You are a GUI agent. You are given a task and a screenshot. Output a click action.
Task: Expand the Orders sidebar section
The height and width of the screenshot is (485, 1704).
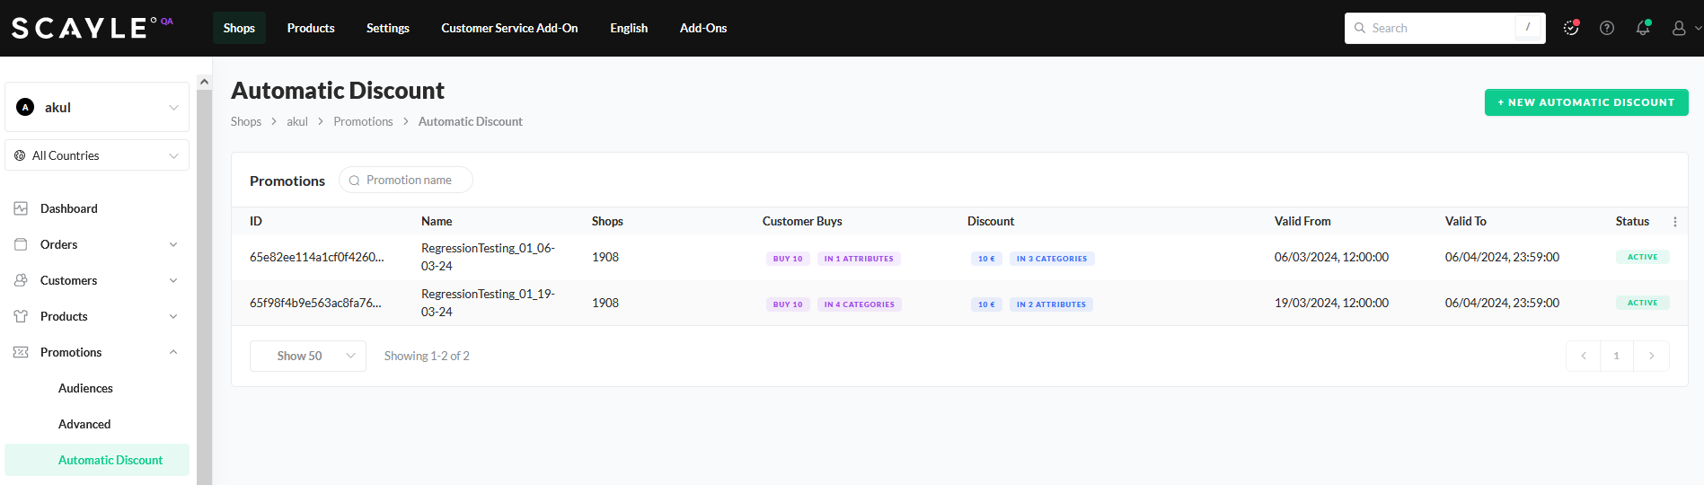(173, 244)
